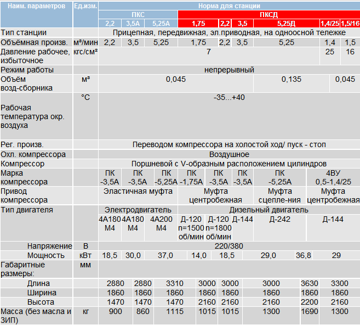This screenshot has height=325, width=360.
Task: Click 'Поршневой с V-образным расположением цилиндров'
Action: coord(229,164)
